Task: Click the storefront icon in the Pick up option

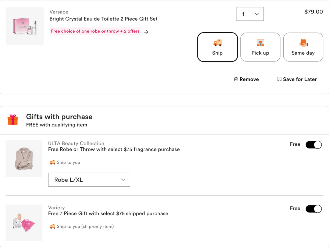Action: [x=260, y=43]
